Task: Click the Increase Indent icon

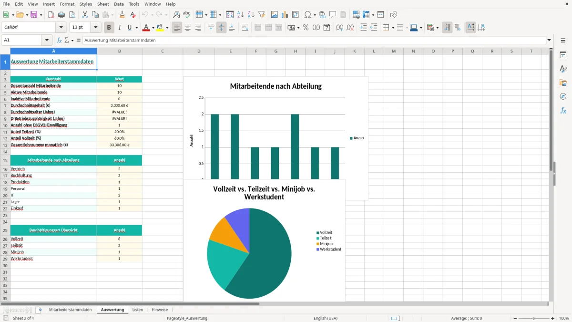Action: tap(363, 28)
